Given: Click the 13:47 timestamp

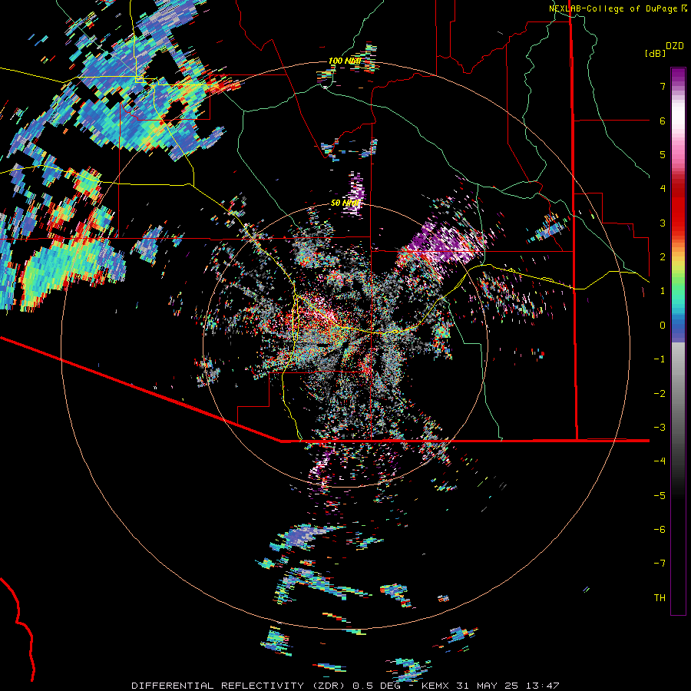Looking at the screenshot, I should click(x=543, y=686).
